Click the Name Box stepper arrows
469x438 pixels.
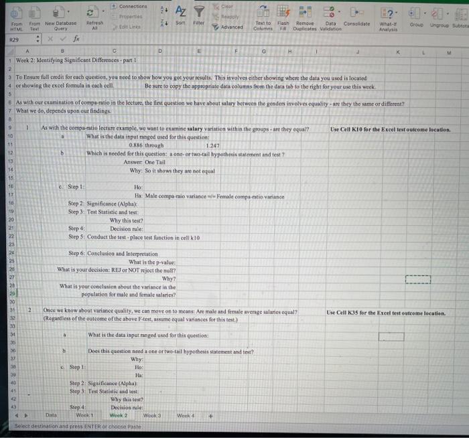(38, 39)
